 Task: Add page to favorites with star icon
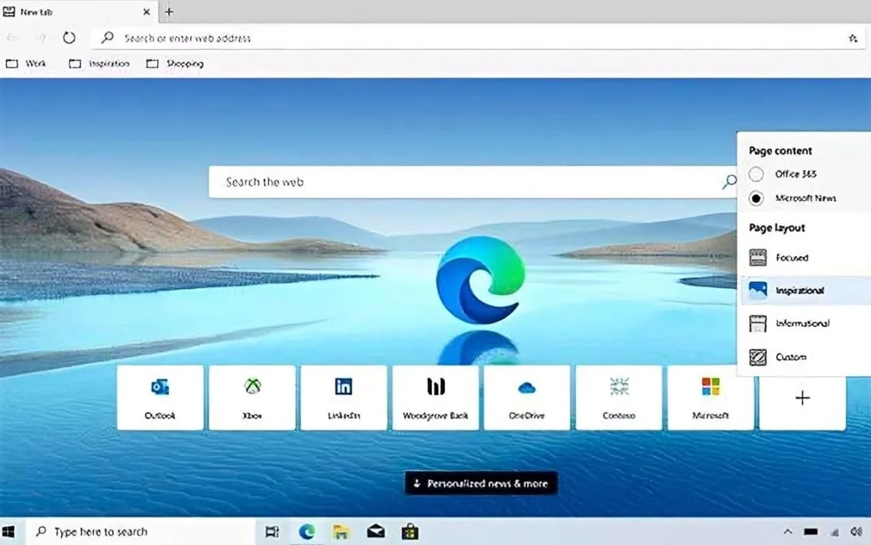click(853, 37)
